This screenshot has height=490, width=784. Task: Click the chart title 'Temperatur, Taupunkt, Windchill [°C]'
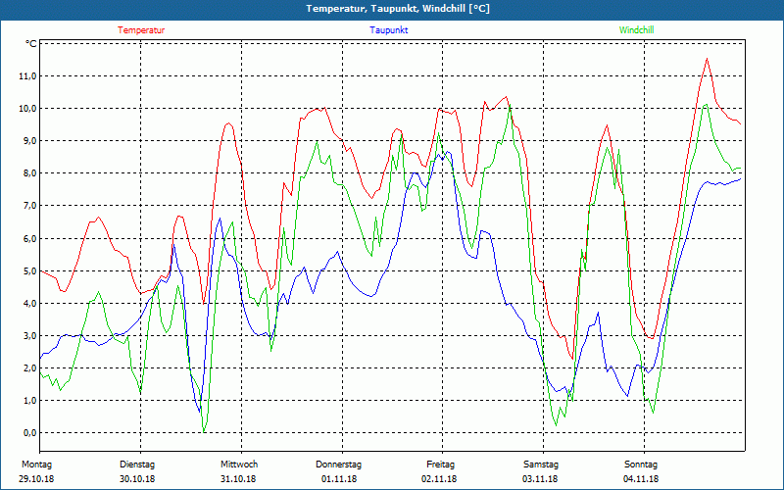pyautogui.click(x=398, y=9)
